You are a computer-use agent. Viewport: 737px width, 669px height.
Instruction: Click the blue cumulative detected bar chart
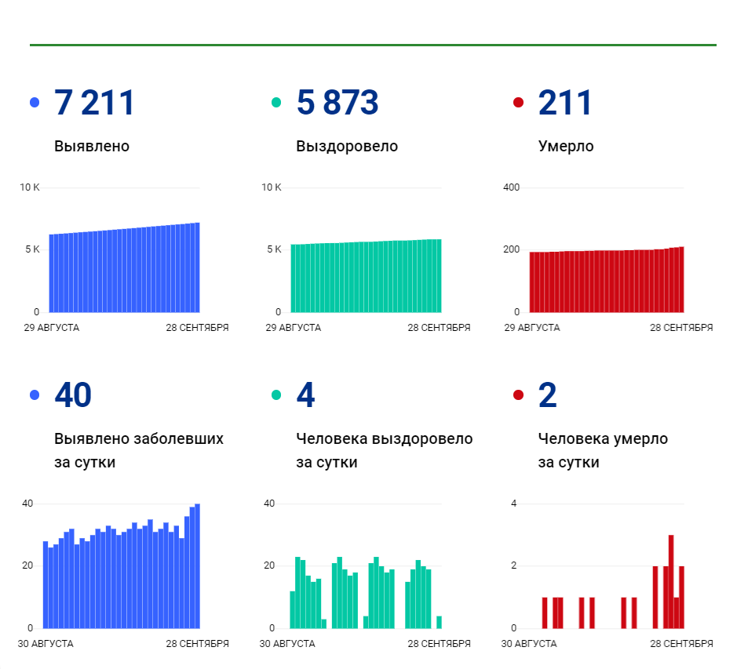(125, 267)
